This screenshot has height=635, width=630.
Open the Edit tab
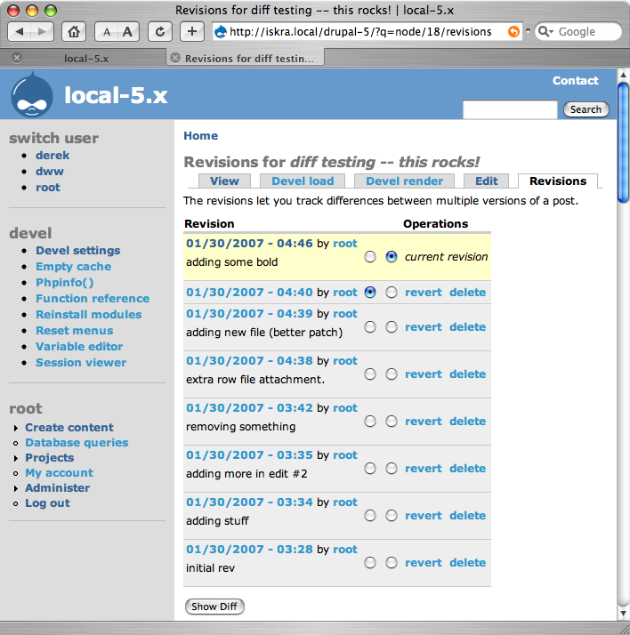pyautogui.click(x=486, y=181)
